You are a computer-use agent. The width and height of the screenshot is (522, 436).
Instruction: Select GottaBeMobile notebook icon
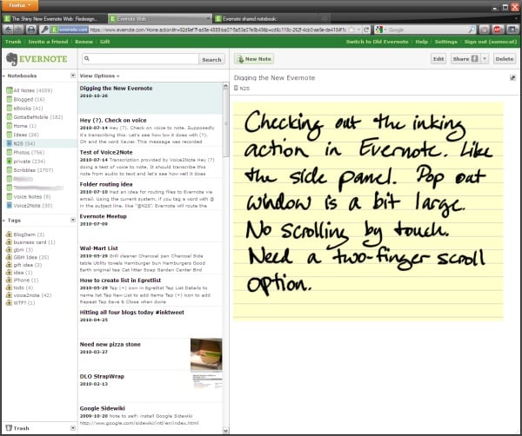coord(10,117)
